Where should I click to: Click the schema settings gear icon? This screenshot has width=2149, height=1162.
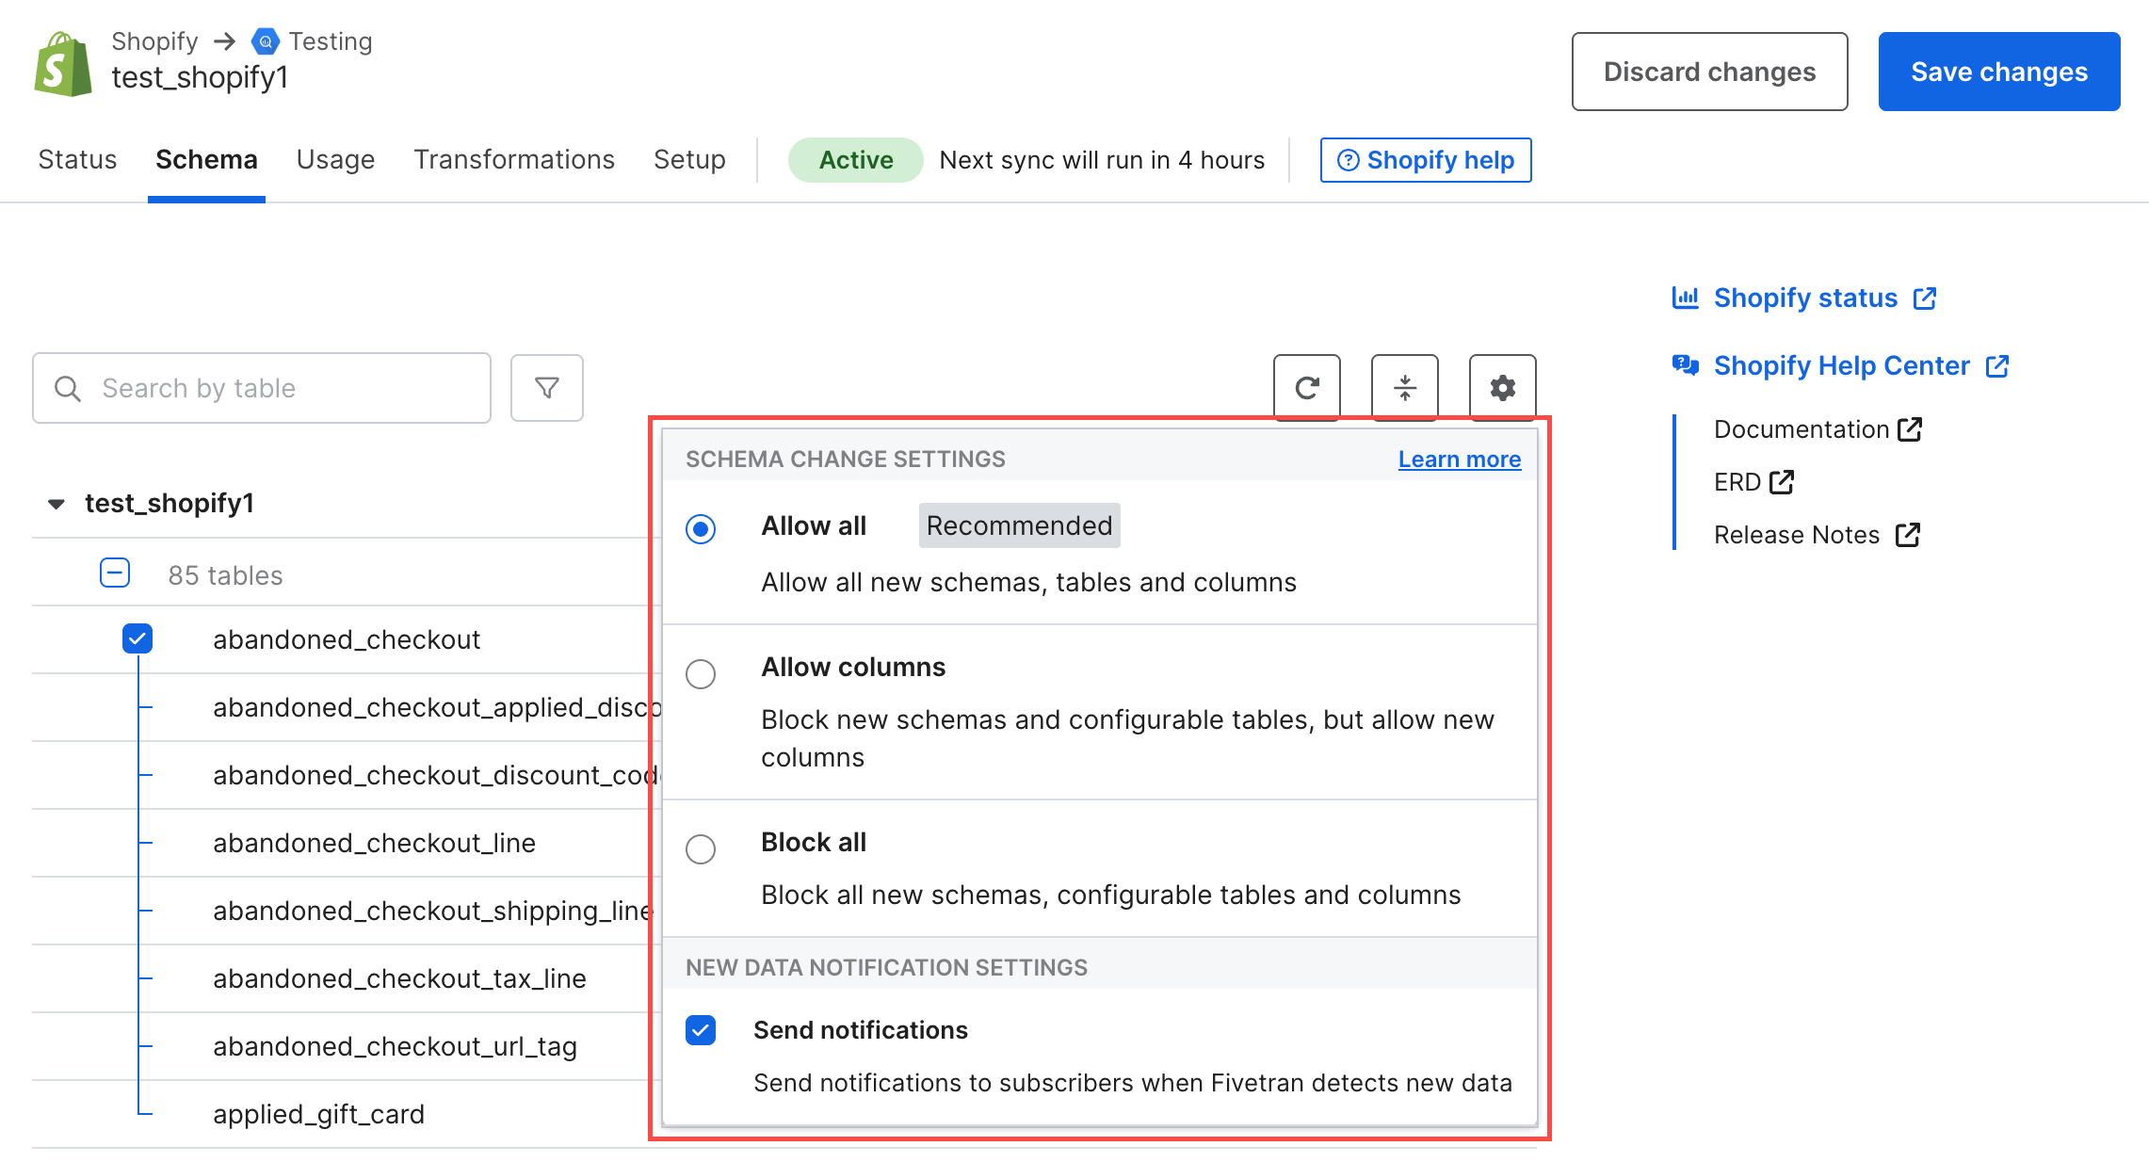(1502, 388)
